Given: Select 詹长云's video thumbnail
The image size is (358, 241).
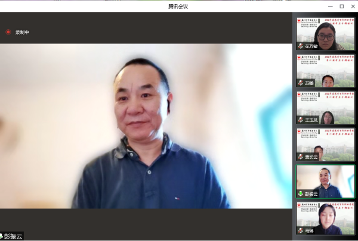Looking at the screenshot, I should click(x=325, y=143).
